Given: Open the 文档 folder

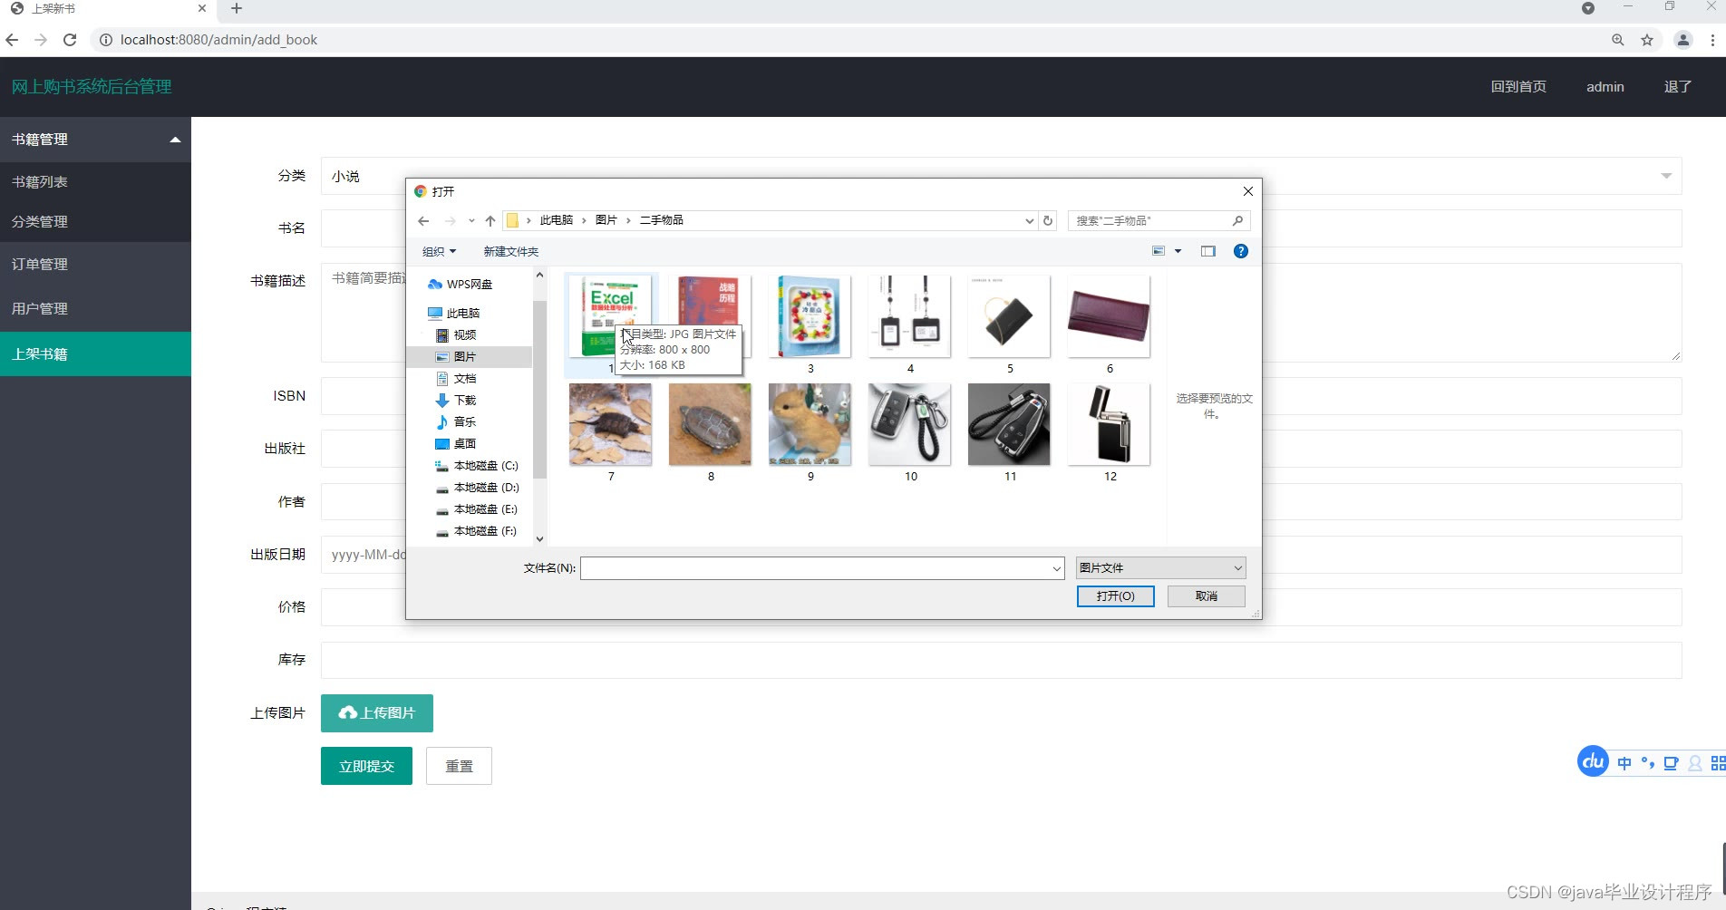Looking at the screenshot, I should click(x=457, y=378).
